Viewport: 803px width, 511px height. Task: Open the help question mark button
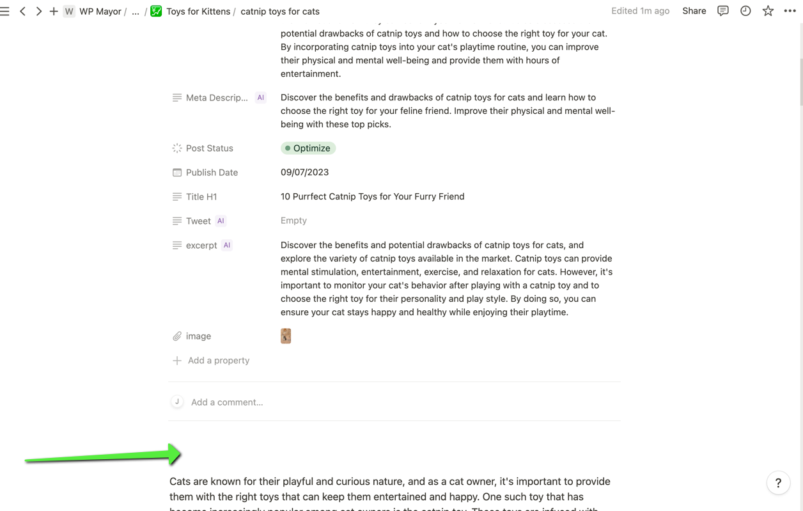point(778,483)
